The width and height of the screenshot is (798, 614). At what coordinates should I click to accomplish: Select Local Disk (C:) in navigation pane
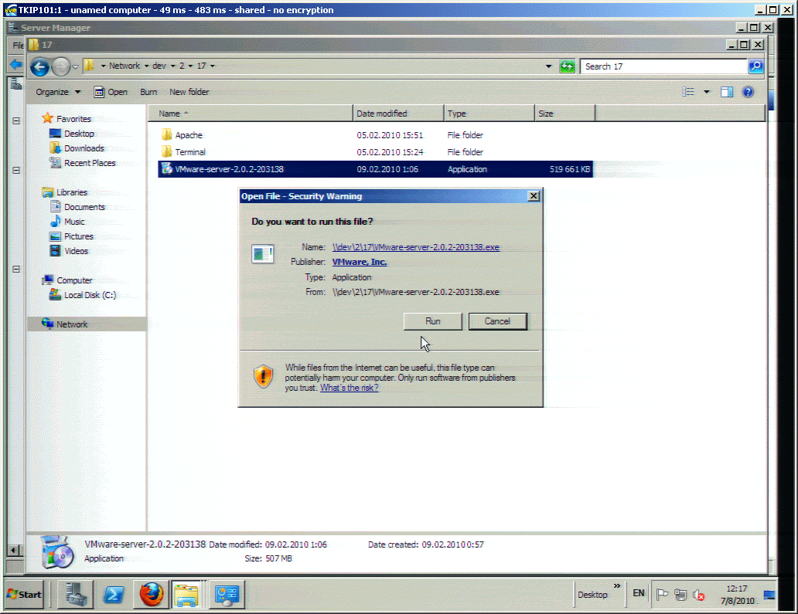click(83, 295)
